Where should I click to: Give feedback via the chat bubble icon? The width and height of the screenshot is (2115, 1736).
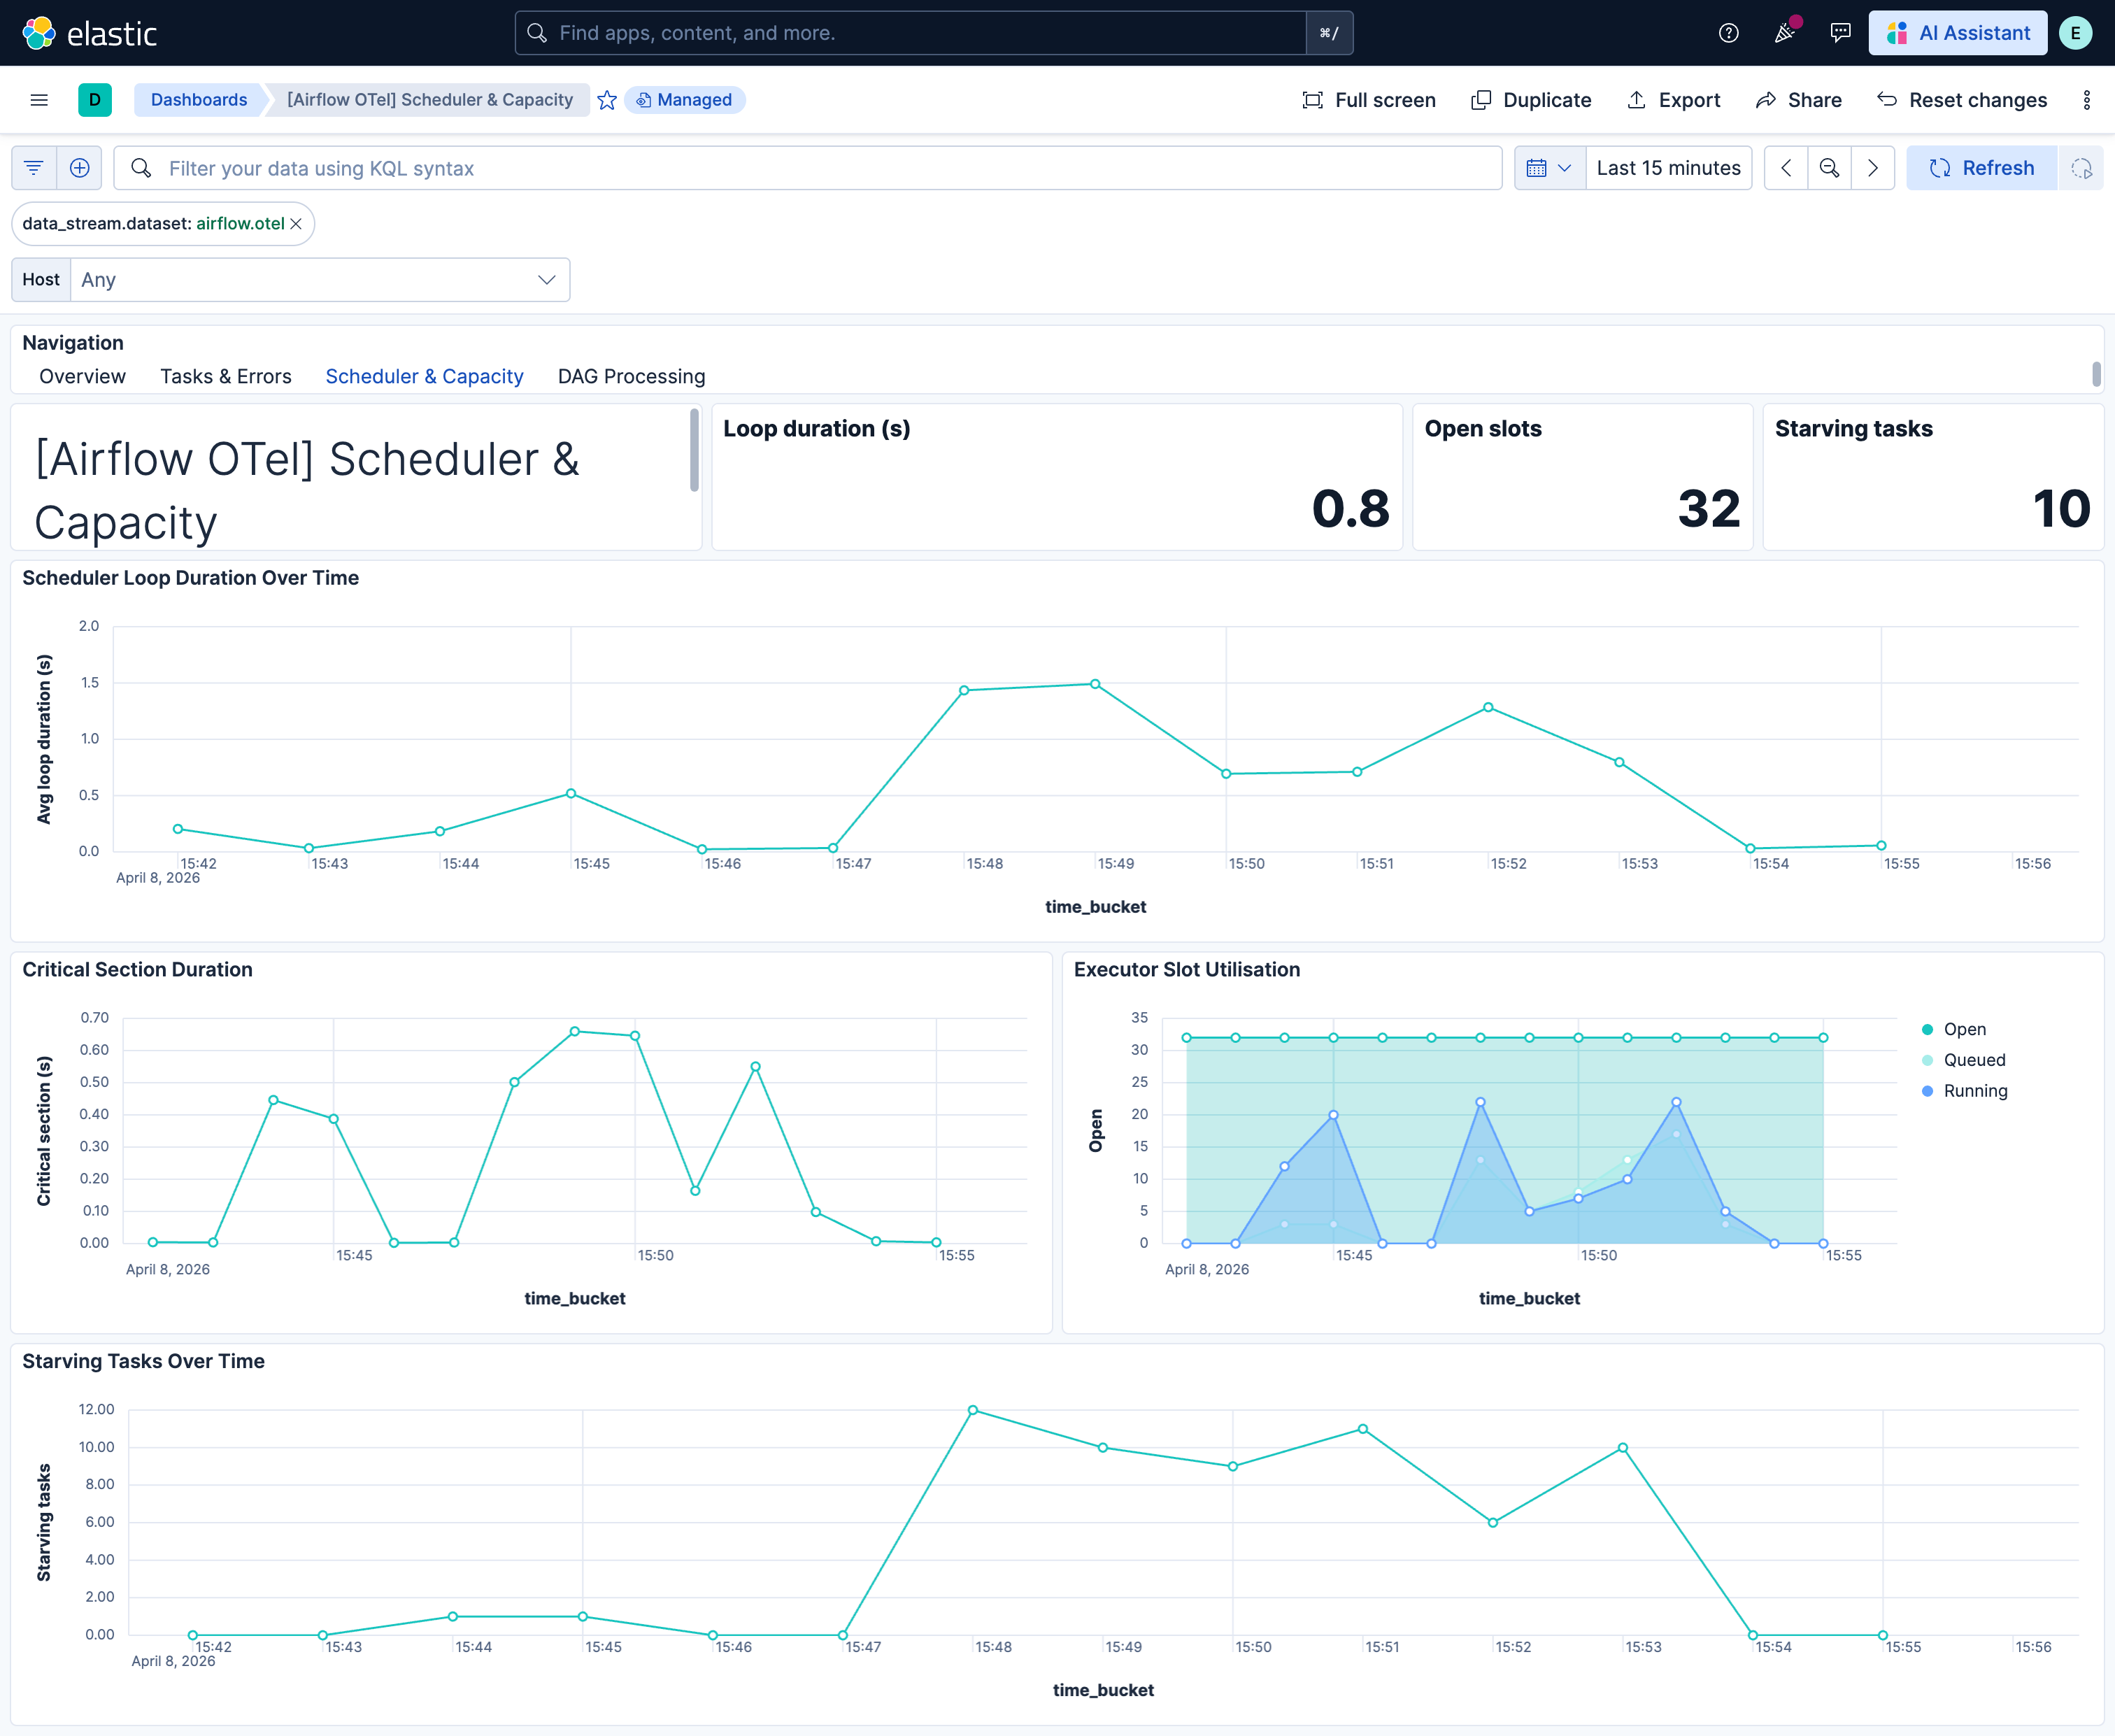coord(1840,33)
